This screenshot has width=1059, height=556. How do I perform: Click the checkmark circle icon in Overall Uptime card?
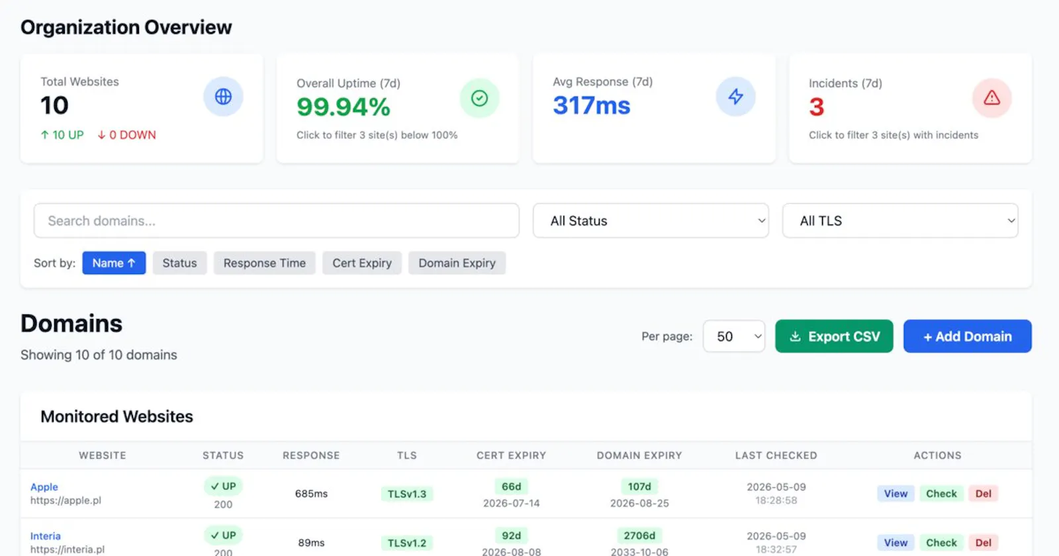tap(479, 98)
